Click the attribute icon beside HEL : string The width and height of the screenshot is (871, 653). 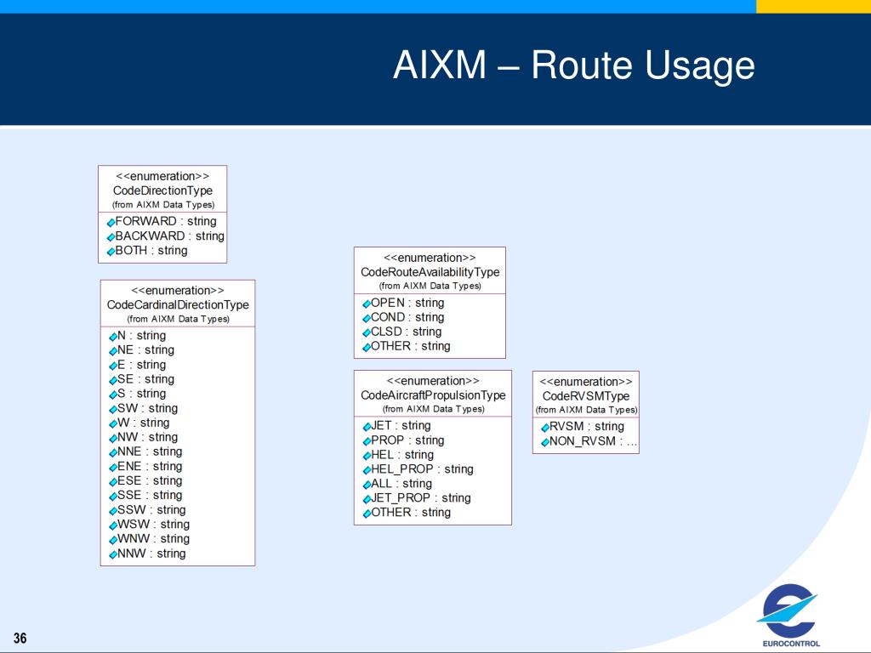[366, 456]
